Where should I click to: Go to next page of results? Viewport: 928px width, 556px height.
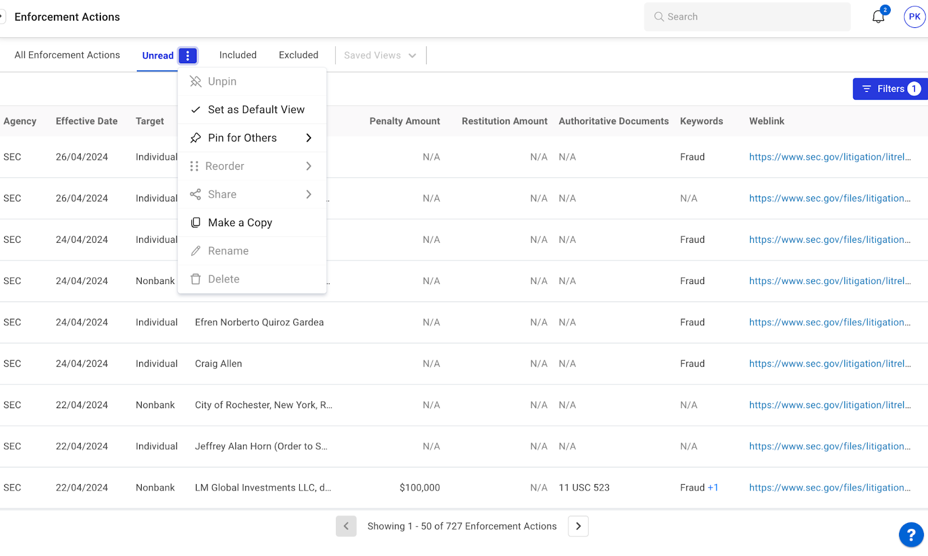pyautogui.click(x=578, y=526)
